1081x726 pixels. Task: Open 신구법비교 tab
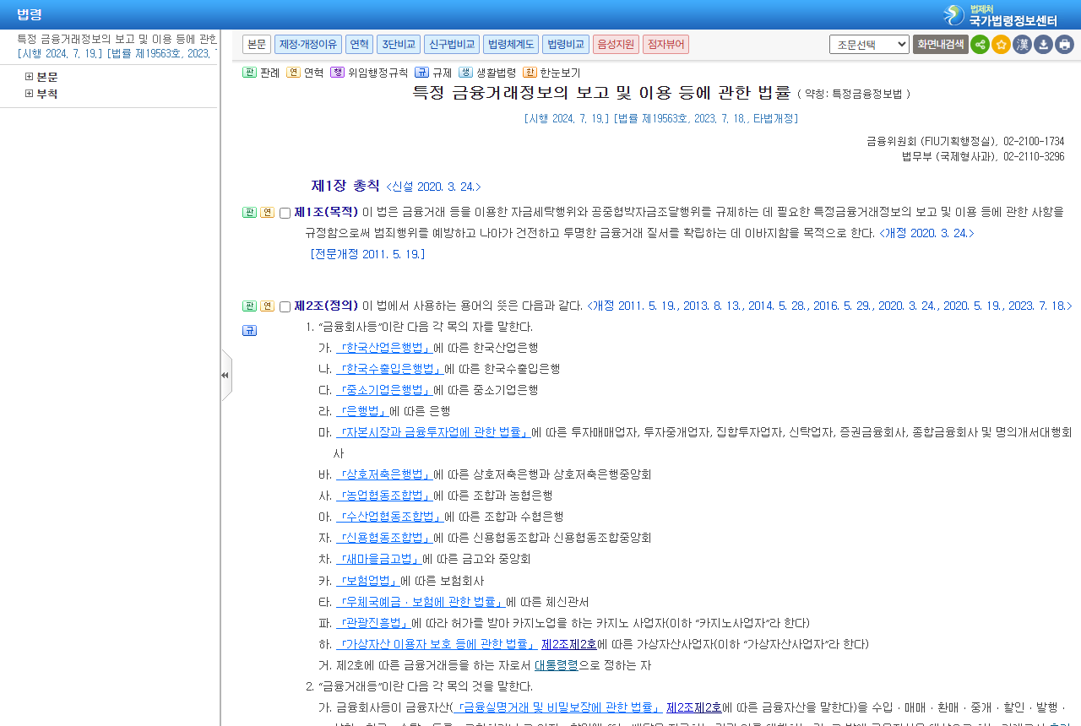pos(452,44)
